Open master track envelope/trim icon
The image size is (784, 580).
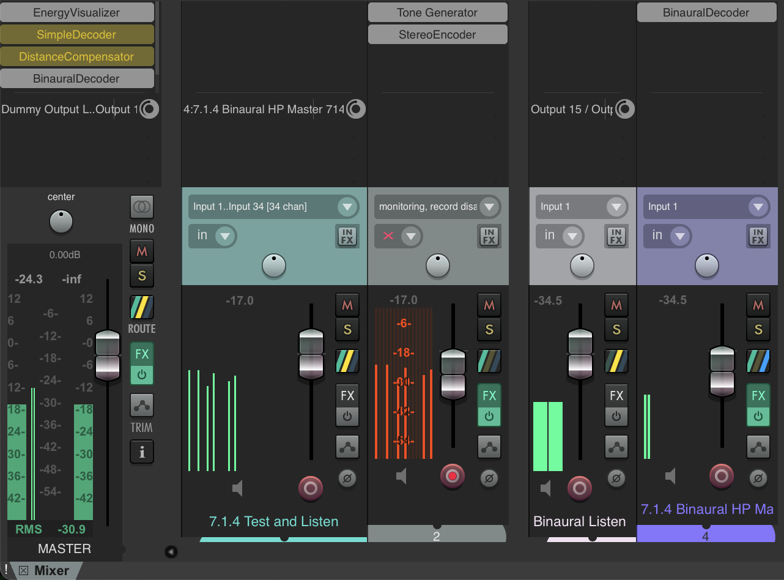coord(142,405)
